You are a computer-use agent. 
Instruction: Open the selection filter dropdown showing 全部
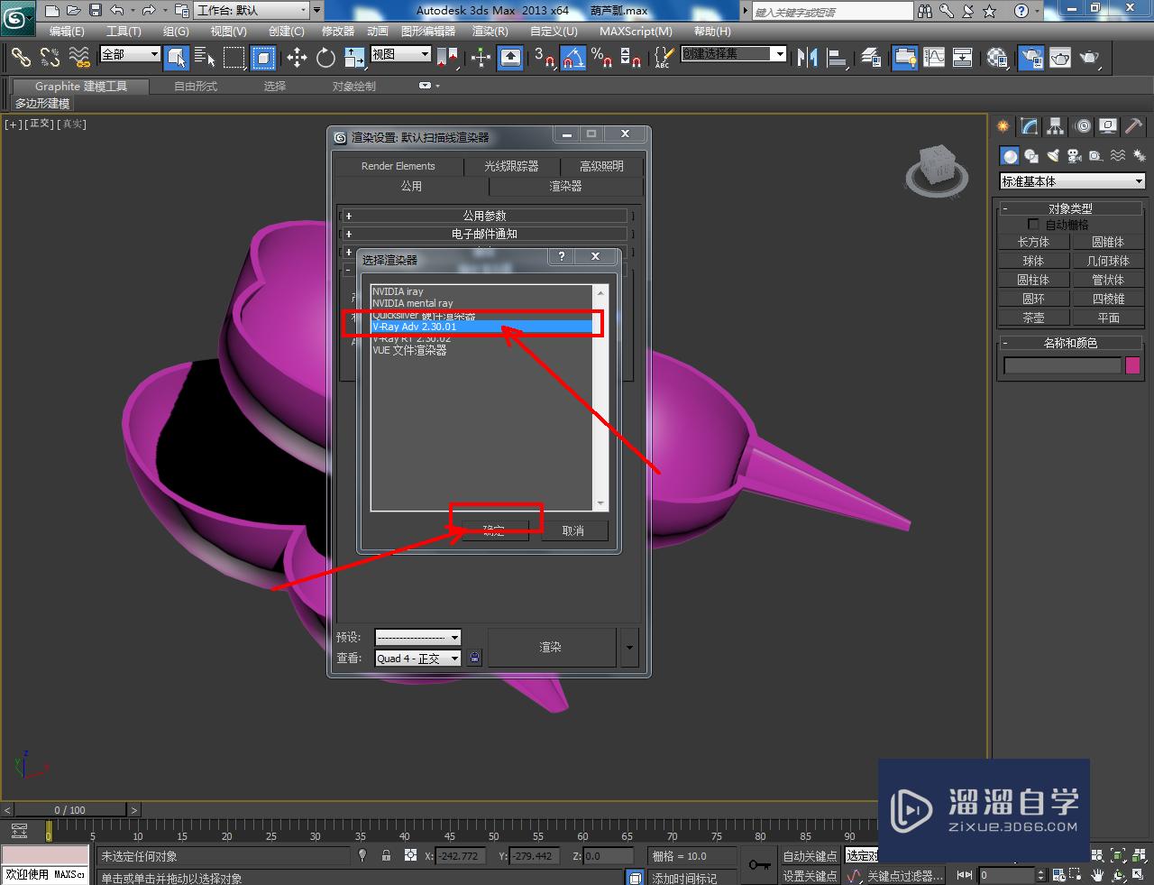point(130,54)
